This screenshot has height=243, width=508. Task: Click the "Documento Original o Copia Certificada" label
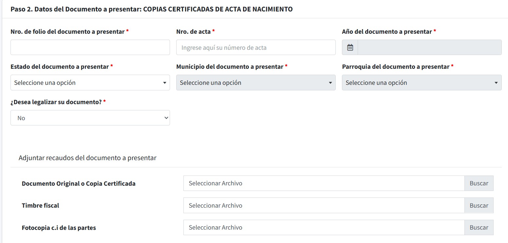pyautogui.click(x=79, y=184)
